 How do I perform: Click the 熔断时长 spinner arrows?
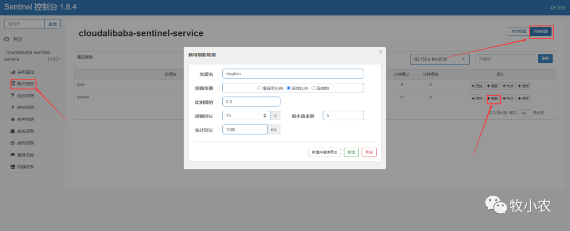pos(265,115)
